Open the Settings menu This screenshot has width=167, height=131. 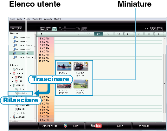pyautogui.click(x=48, y=19)
